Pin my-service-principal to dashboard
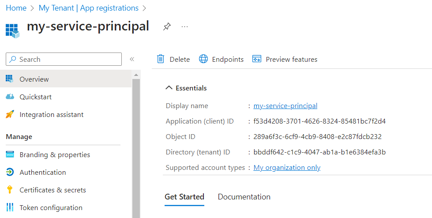Viewport: 432px width, 218px height. [x=167, y=27]
